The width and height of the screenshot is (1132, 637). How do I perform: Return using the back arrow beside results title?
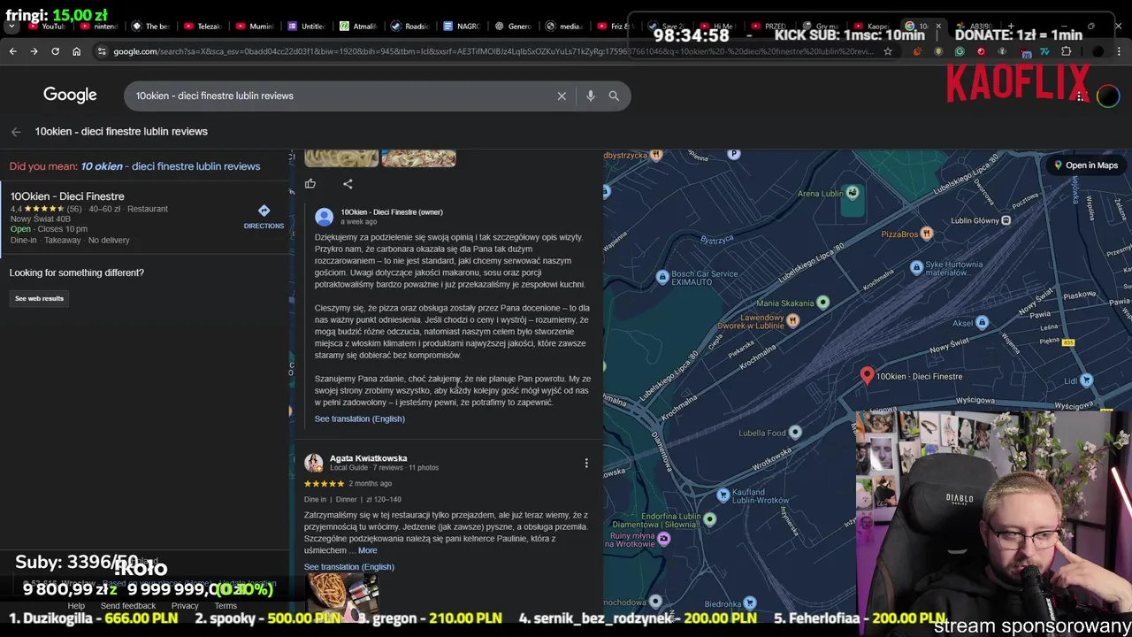click(x=16, y=132)
